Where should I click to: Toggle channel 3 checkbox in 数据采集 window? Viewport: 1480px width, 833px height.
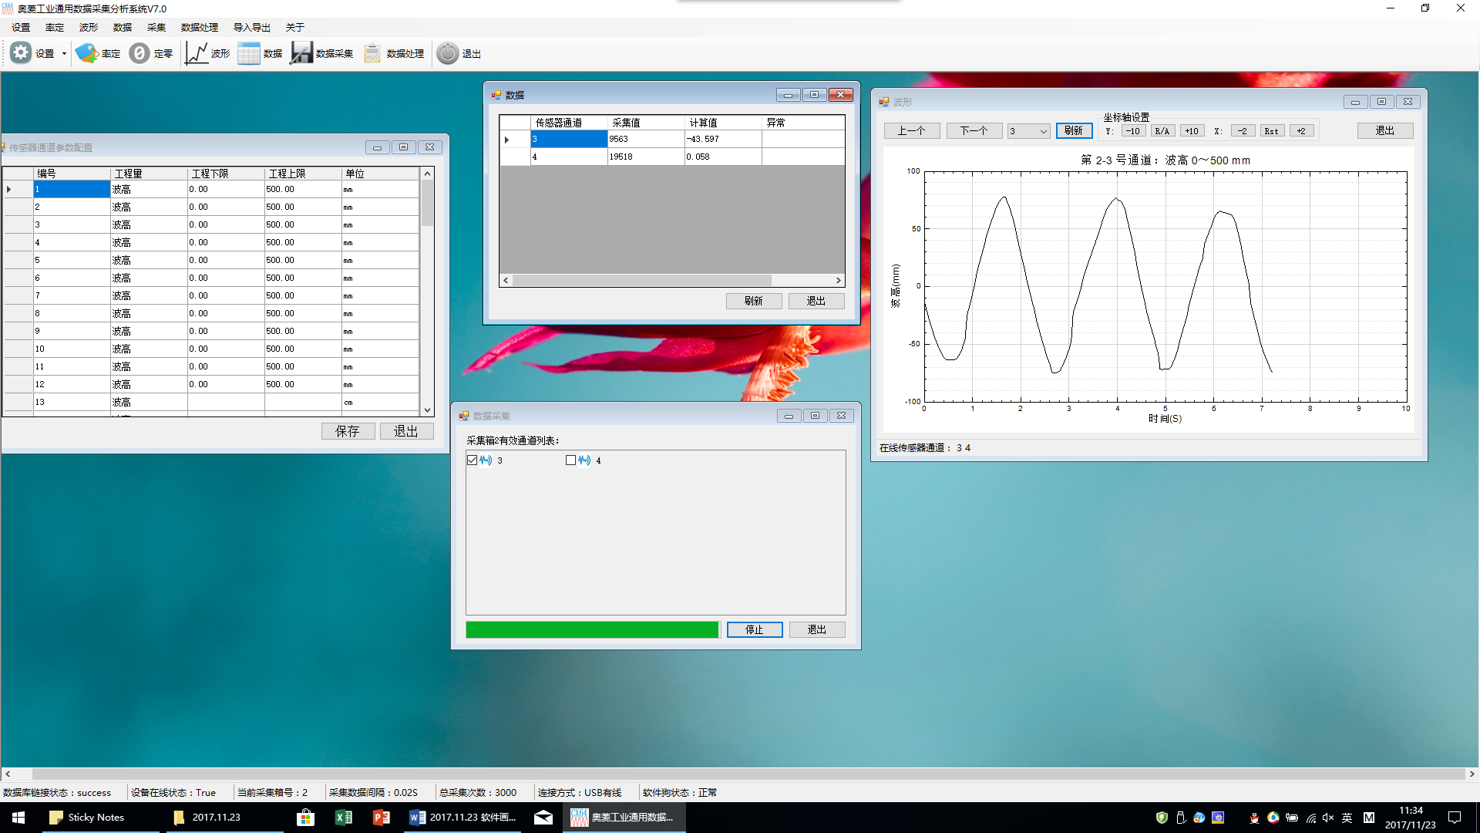pos(473,460)
